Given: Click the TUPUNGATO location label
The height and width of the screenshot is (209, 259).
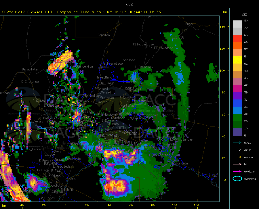Looking at the screenshot, I should pyautogui.click(x=52, y=164).
